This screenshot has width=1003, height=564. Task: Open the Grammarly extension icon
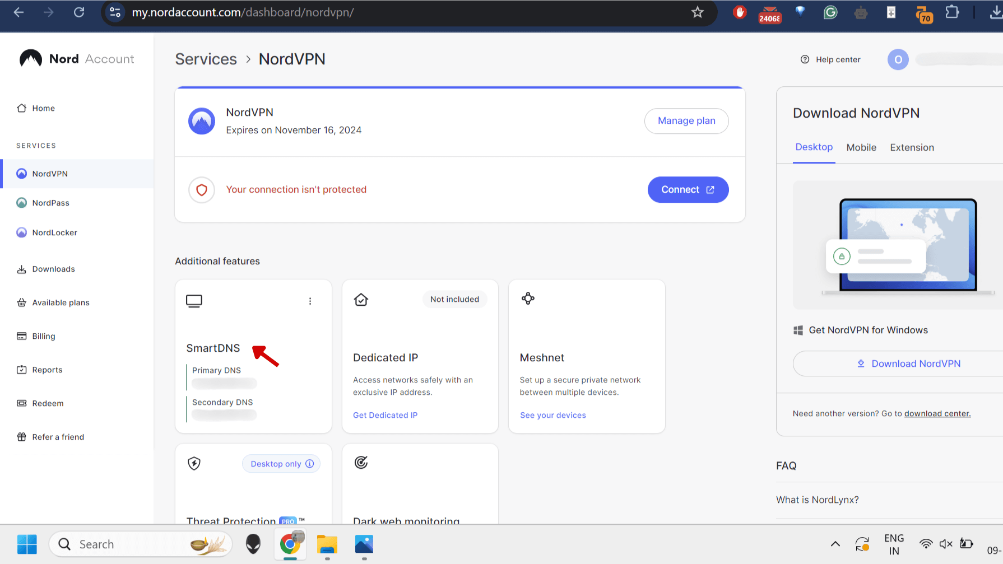click(x=830, y=12)
